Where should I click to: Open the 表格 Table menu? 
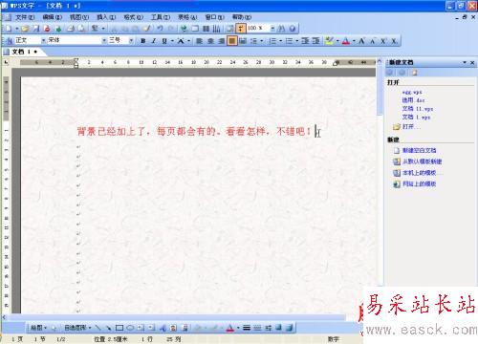point(187,17)
